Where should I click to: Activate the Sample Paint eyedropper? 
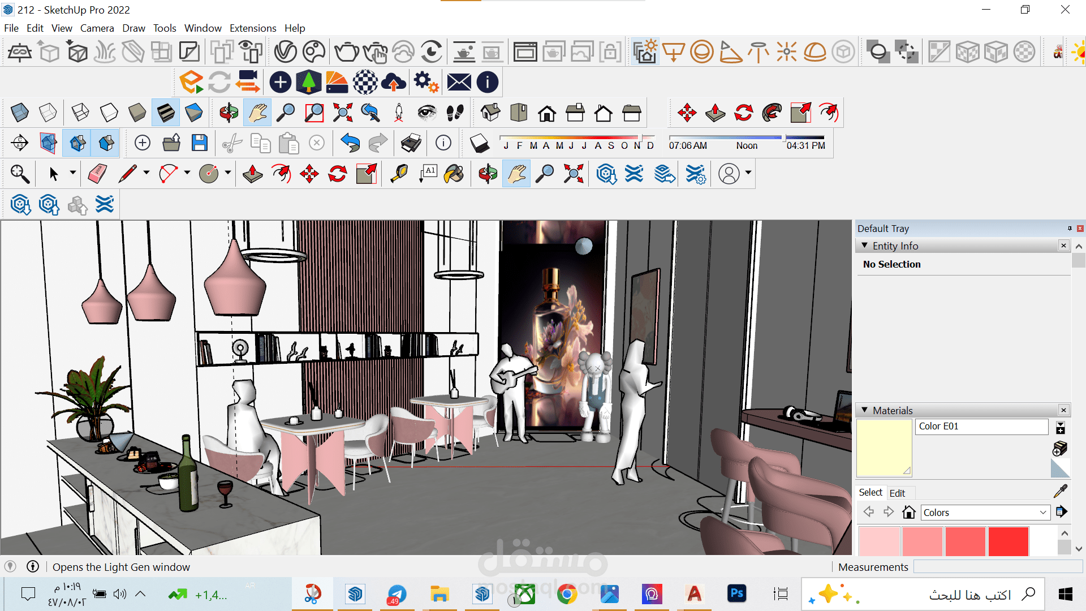click(x=1061, y=491)
